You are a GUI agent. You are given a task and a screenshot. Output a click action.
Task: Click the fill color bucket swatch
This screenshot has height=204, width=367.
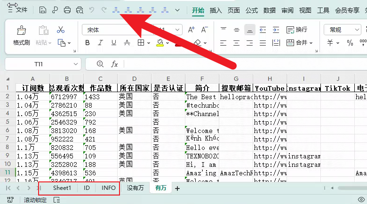coord(160,43)
